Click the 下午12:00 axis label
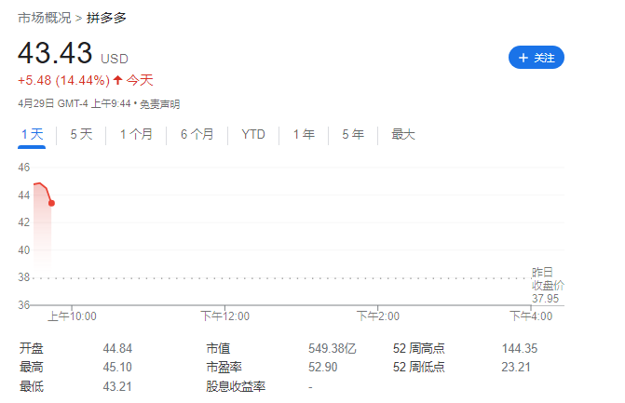Viewport: 625px width, 403px height. pos(224,316)
